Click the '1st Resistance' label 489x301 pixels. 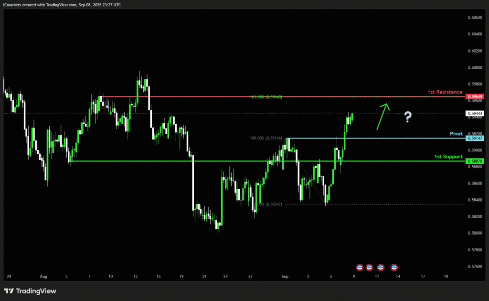click(445, 92)
